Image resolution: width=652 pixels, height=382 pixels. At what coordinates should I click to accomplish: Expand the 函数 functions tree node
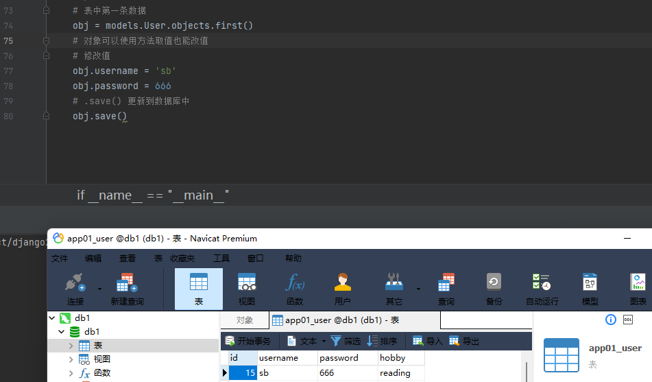[71, 373]
